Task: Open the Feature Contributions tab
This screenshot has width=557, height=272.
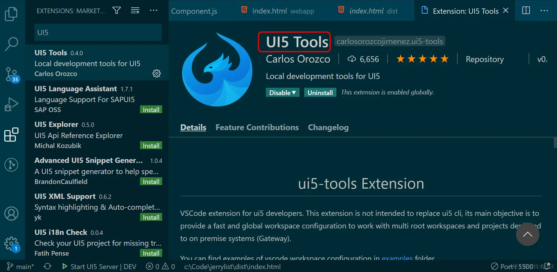Action: (x=257, y=128)
